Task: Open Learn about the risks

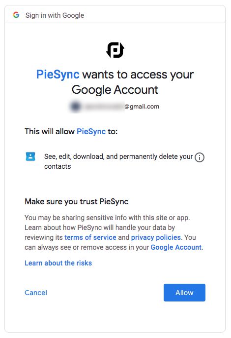Action: pyautogui.click(x=58, y=263)
